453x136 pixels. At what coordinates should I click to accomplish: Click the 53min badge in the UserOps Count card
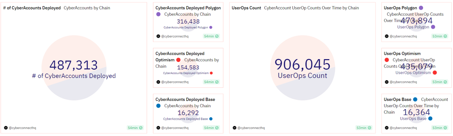364,128
